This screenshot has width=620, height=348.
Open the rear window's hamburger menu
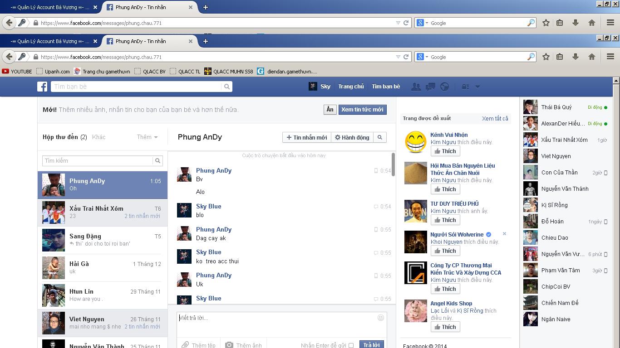point(610,23)
